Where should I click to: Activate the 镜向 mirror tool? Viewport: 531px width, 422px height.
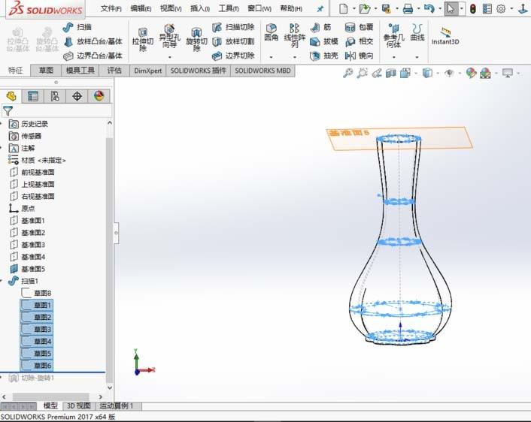pos(359,56)
